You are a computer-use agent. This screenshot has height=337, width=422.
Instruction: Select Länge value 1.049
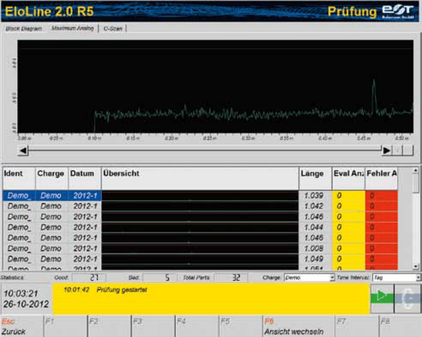coord(314,259)
